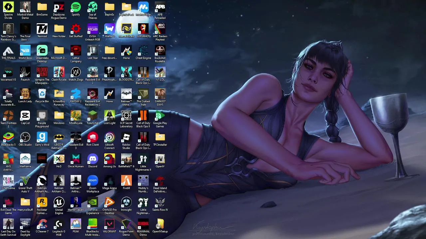426x239 pixels.
Task: Launch Spotify from the desktop
Action: click(76, 7)
